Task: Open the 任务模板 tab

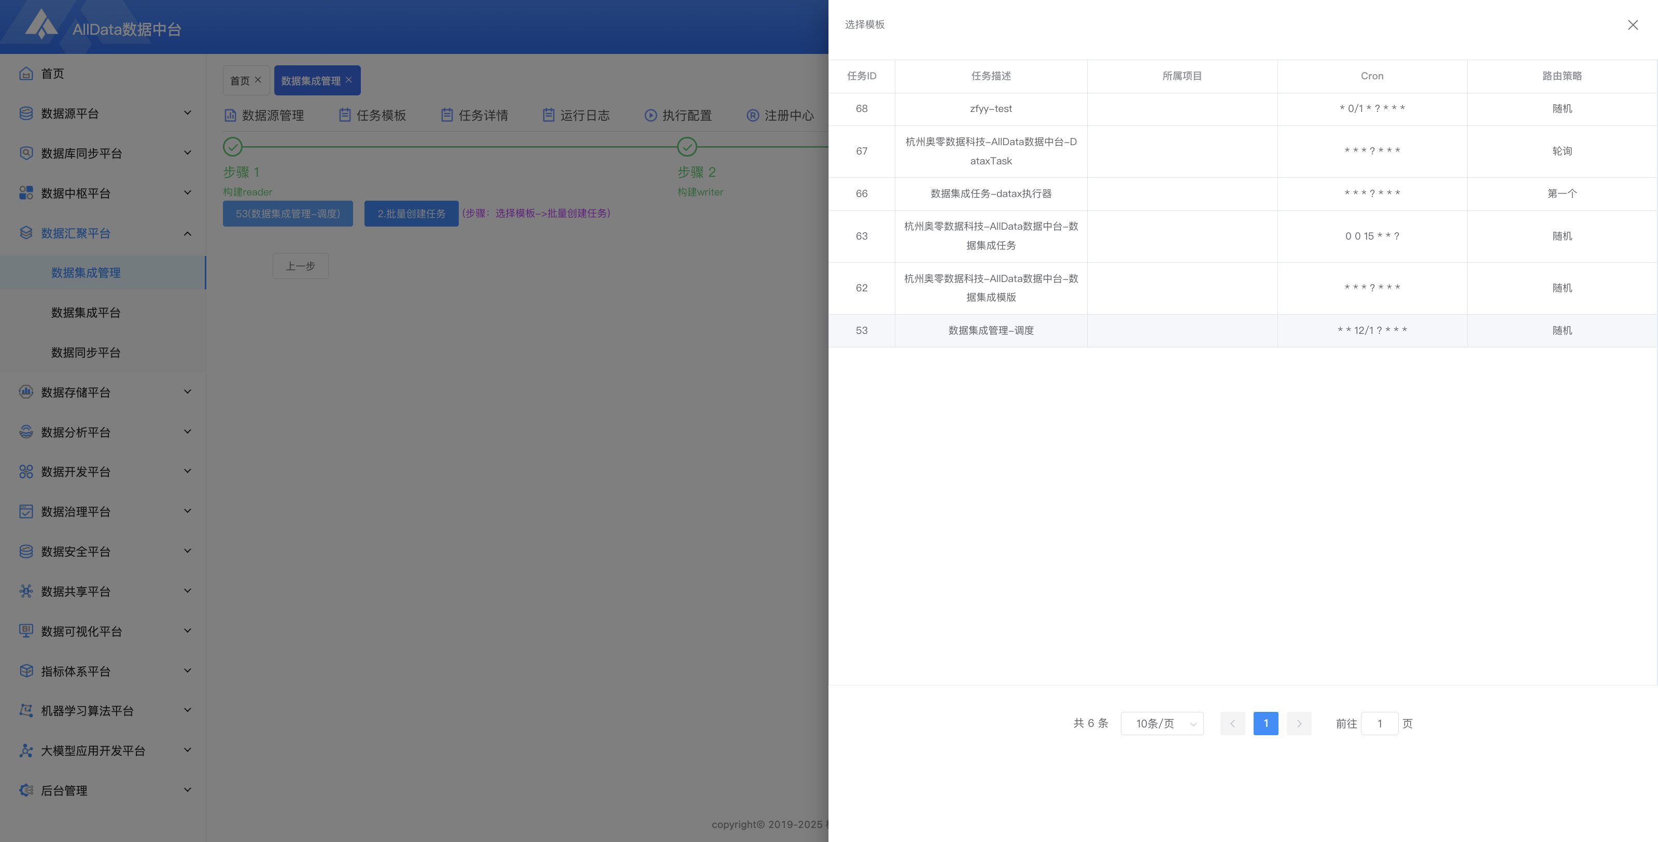Action: pyautogui.click(x=373, y=115)
